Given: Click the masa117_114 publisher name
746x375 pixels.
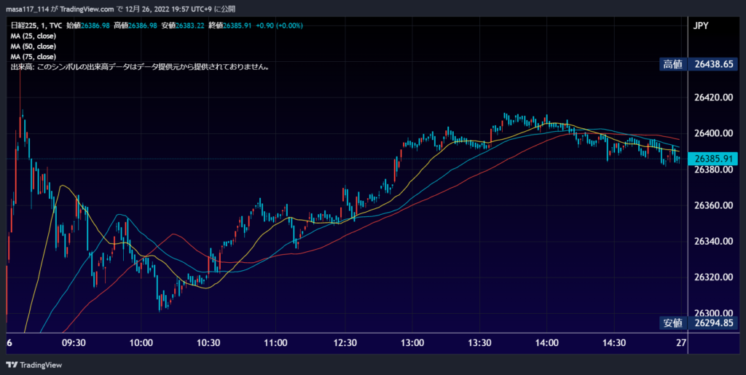Looking at the screenshot, I should pyautogui.click(x=27, y=9).
